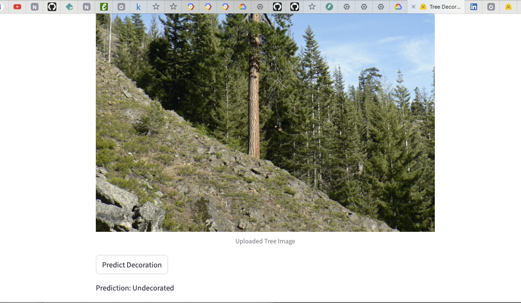Image resolution: width=521 pixels, height=303 pixels.
Task: Open the second GitHub bookmark
Action: (x=294, y=7)
